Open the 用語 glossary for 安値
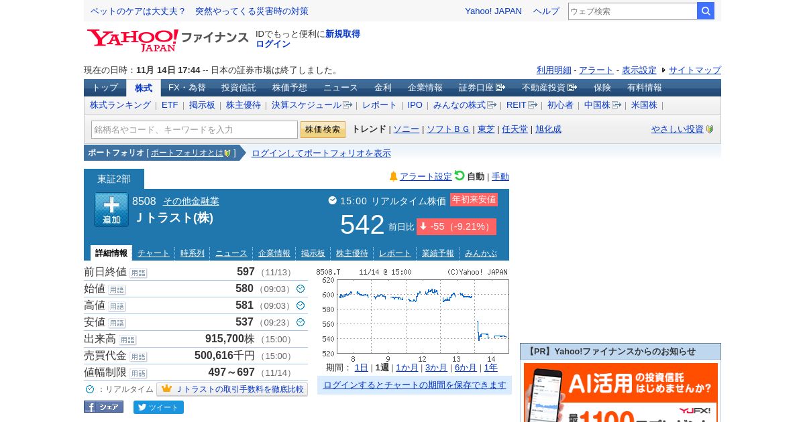Screen dimensions: 805x422 click(117, 323)
